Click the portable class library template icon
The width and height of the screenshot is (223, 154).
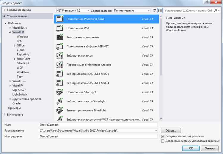tap(60, 65)
